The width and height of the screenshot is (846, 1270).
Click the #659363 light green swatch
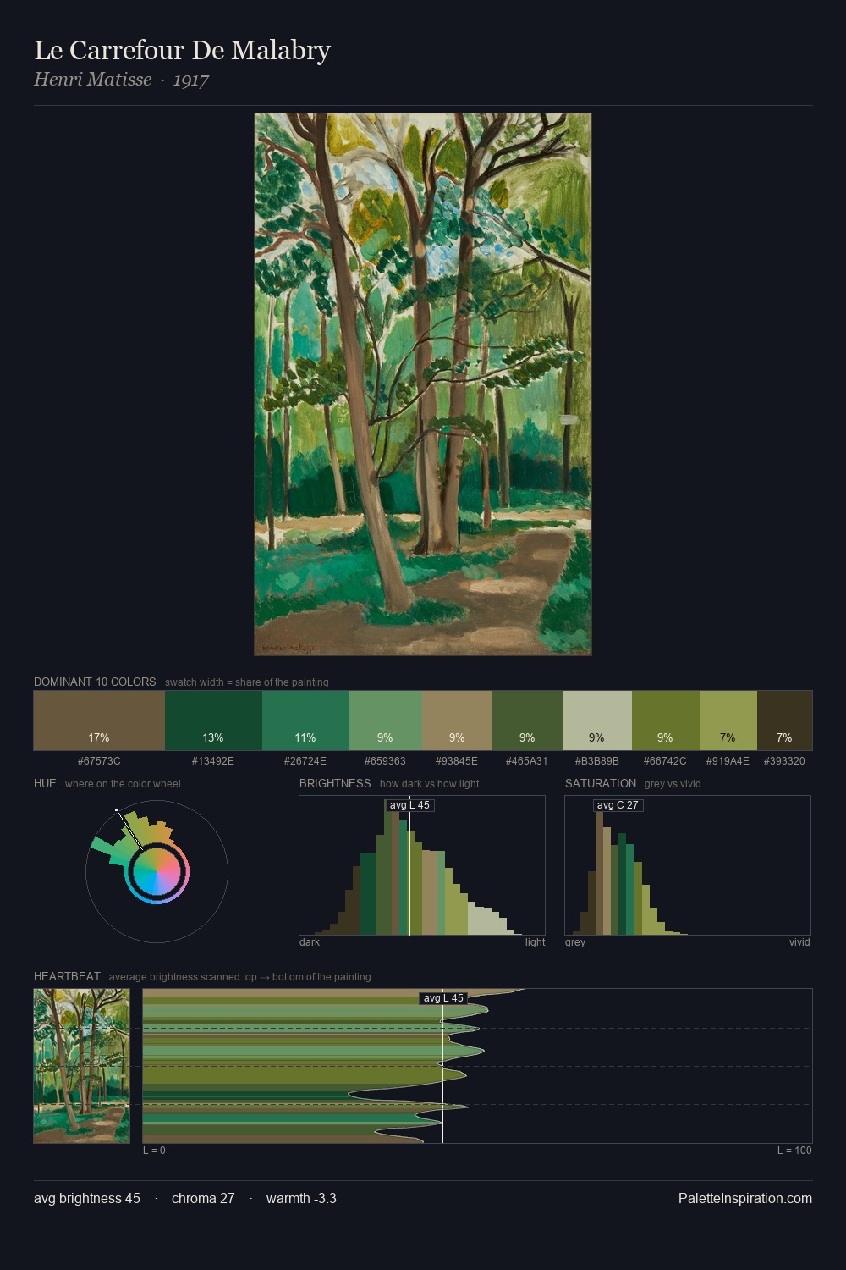click(386, 721)
